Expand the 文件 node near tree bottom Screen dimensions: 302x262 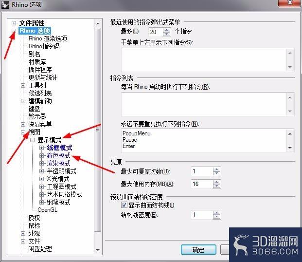coord(23,242)
